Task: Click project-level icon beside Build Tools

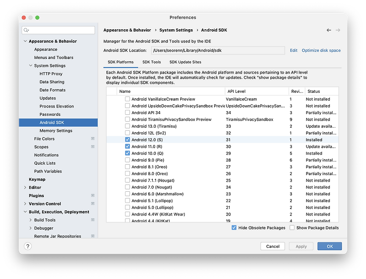Action: (93, 220)
